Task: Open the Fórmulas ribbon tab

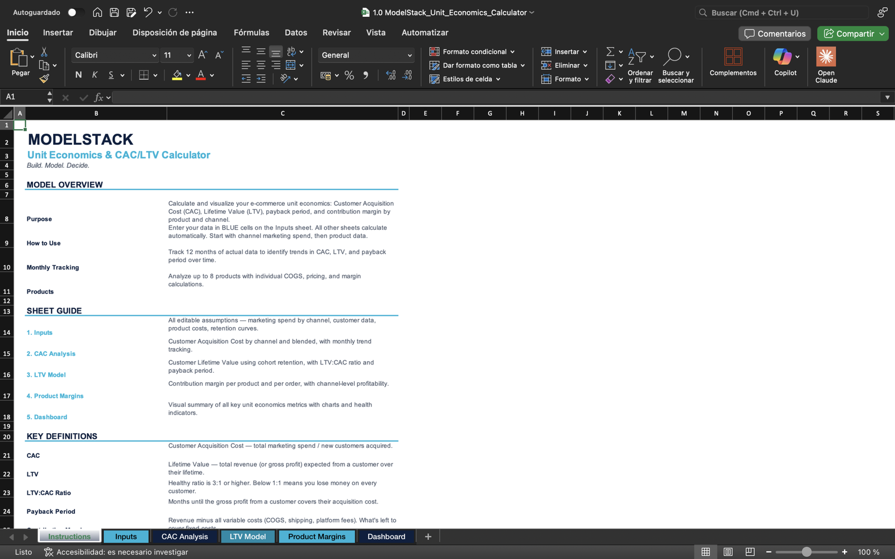Action: [251, 32]
